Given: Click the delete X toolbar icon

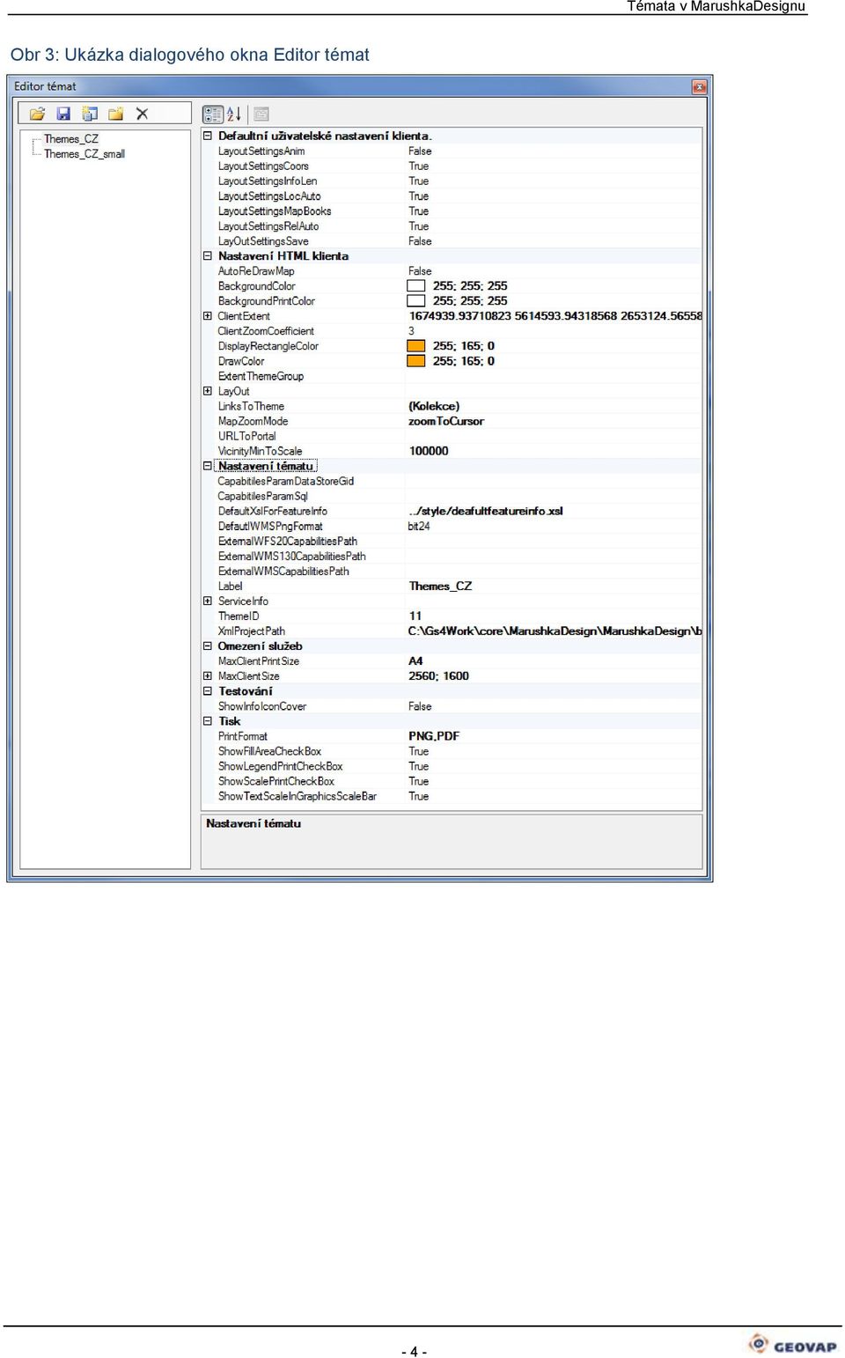Looking at the screenshot, I should click(142, 114).
